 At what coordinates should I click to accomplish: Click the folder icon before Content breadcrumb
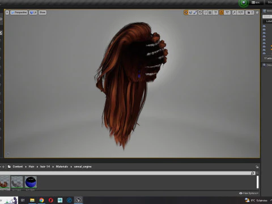[9, 167]
